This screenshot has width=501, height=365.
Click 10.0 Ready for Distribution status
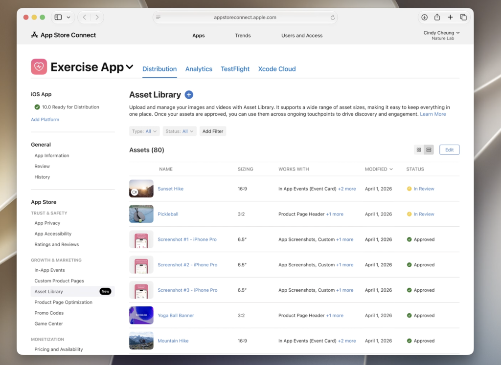pos(67,107)
